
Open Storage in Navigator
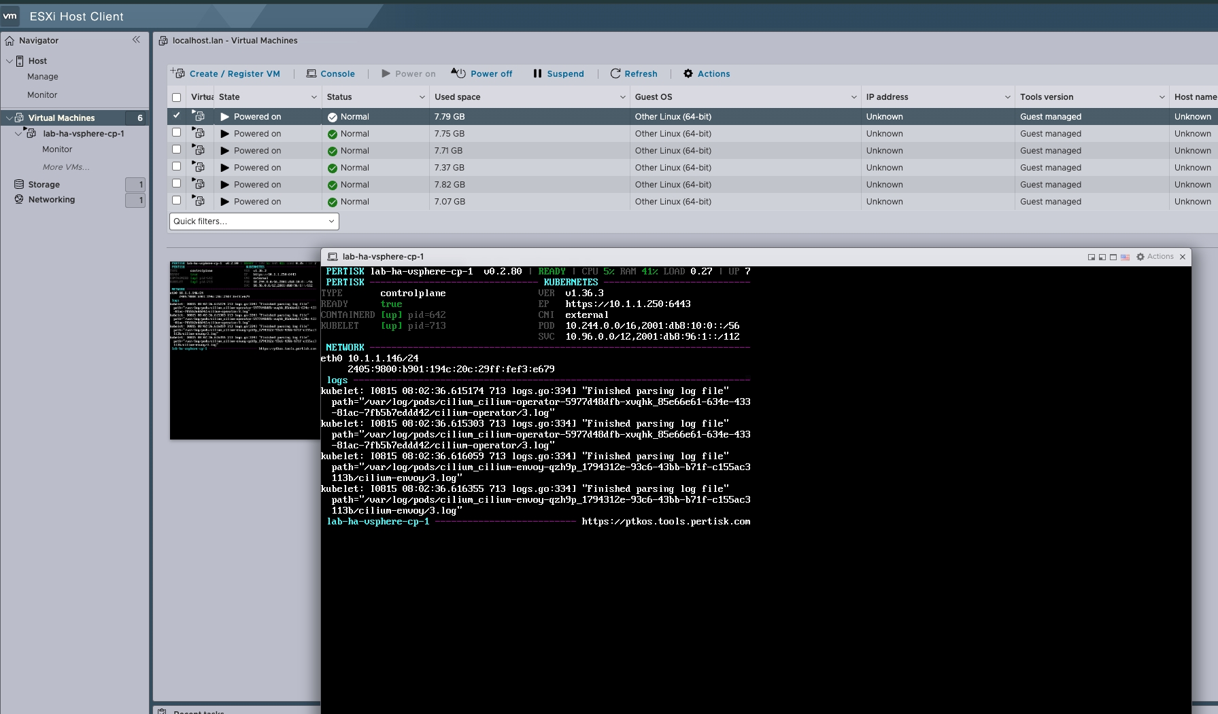pos(44,185)
